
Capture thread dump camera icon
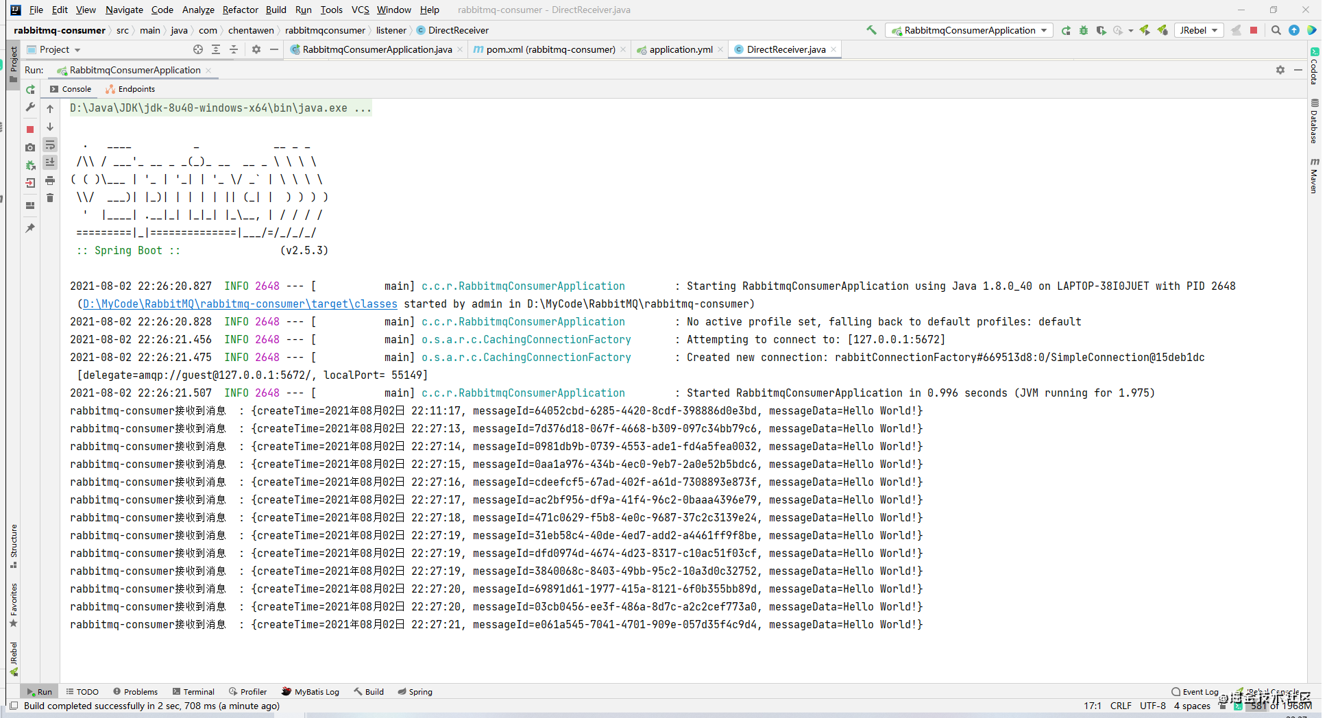pos(30,147)
